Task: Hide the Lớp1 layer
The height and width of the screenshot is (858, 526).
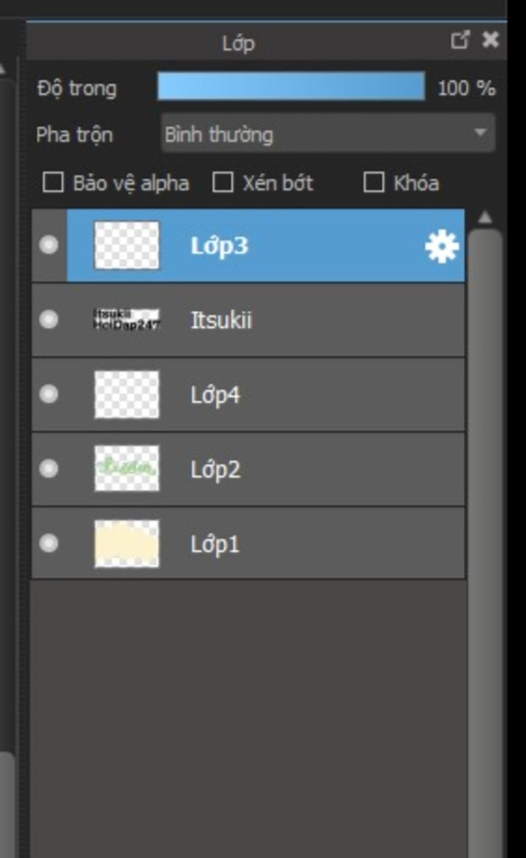Action: click(x=49, y=543)
